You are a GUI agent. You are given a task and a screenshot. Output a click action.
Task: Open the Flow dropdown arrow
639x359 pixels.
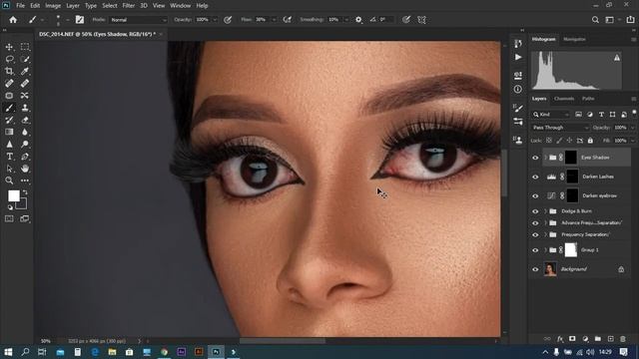coord(274,20)
